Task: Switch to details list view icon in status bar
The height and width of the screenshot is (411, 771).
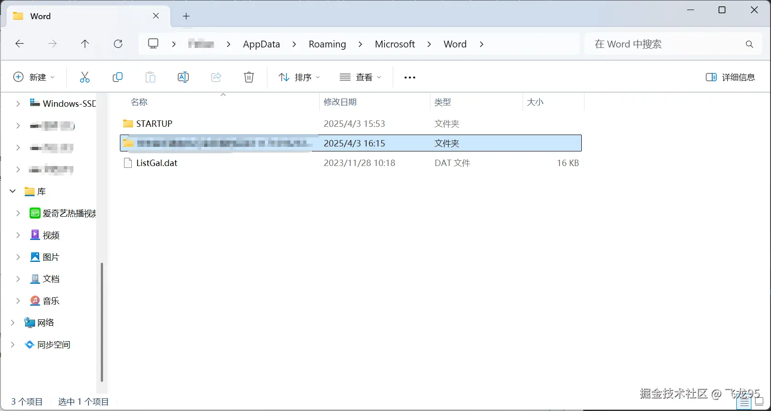Action: [745, 402]
